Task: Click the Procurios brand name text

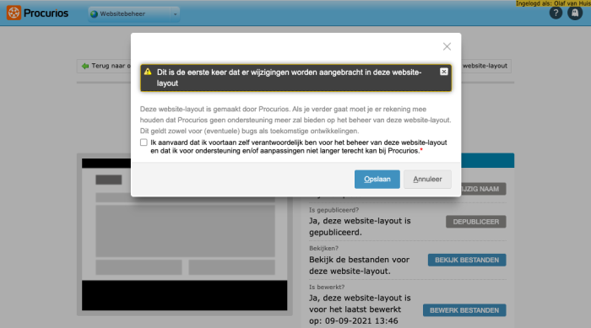Action: (46, 13)
